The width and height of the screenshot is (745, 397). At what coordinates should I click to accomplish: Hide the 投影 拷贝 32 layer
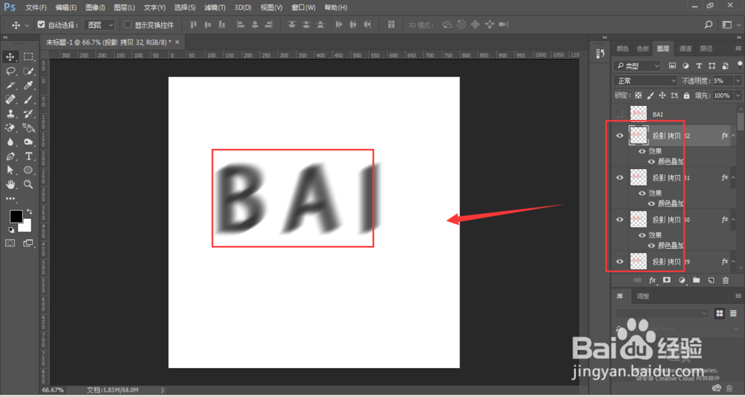click(620, 136)
